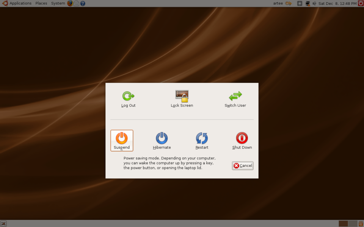
Task: Click the Suspend power button
Action: click(x=122, y=141)
